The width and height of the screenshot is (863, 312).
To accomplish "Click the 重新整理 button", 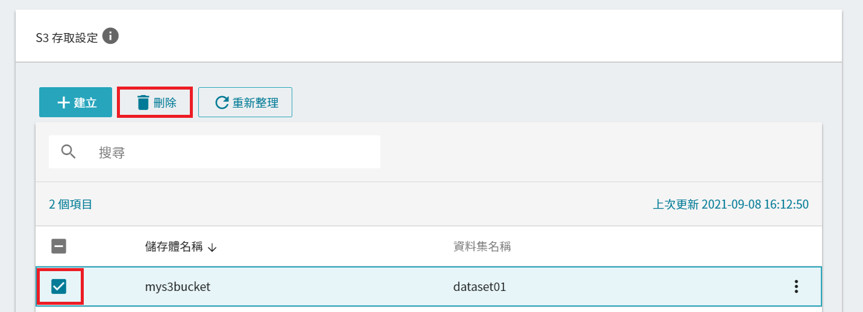I will click(245, 102).
